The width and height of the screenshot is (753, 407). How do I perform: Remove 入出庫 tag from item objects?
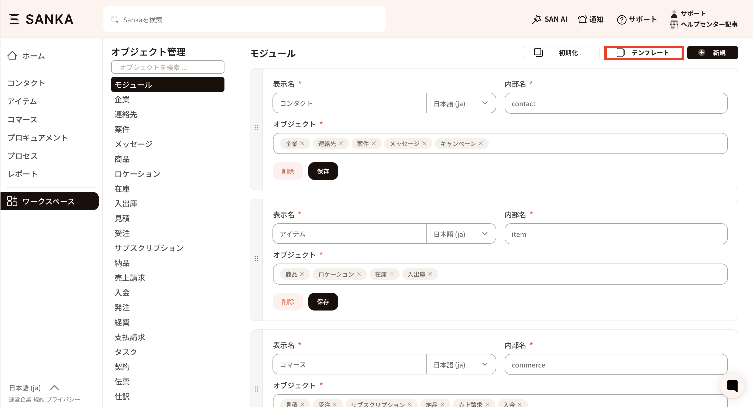(430, 274)
